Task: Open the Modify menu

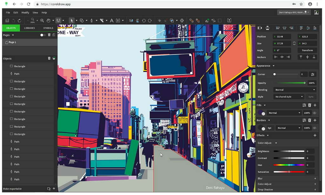Action: point(25,13)
